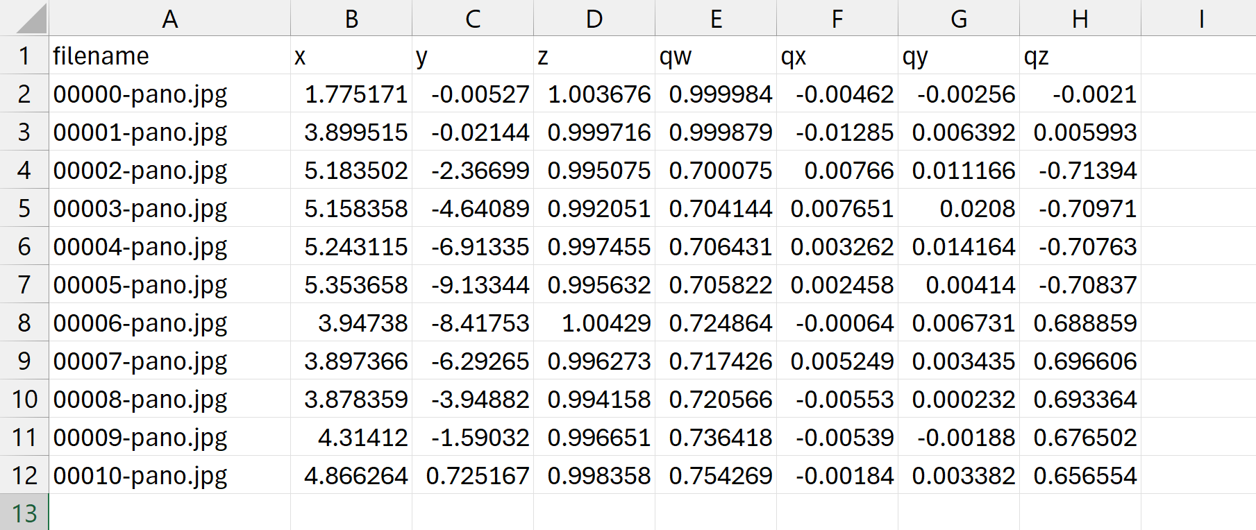1256x530 pixels.
Task: Select cell 00008-pano.jpg
Action: click(x=169, y=398)
